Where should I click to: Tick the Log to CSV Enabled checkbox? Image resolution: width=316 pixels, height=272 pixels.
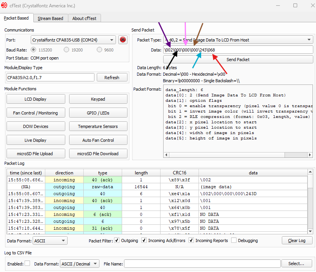27,264
